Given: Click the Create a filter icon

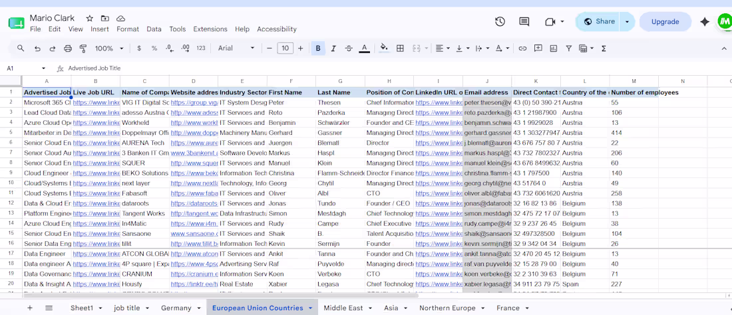Looking at the screenshot, I should pyautogui.click(x=568, y=48).
